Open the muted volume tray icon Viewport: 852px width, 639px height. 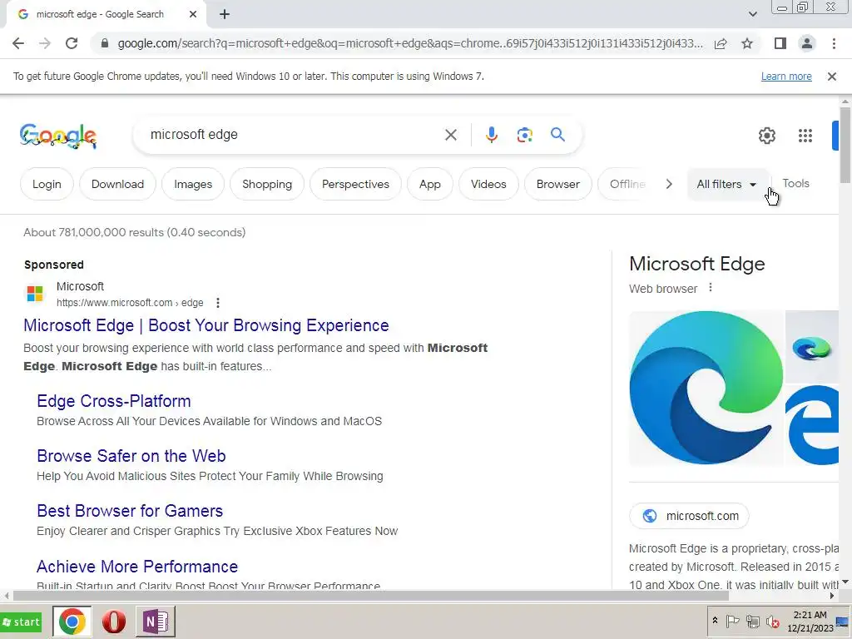coord(772,621)
